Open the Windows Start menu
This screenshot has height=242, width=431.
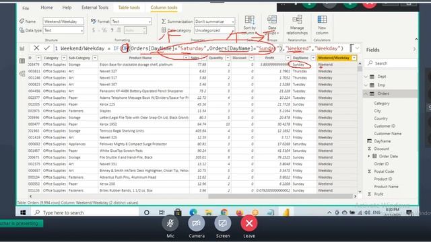23,212
